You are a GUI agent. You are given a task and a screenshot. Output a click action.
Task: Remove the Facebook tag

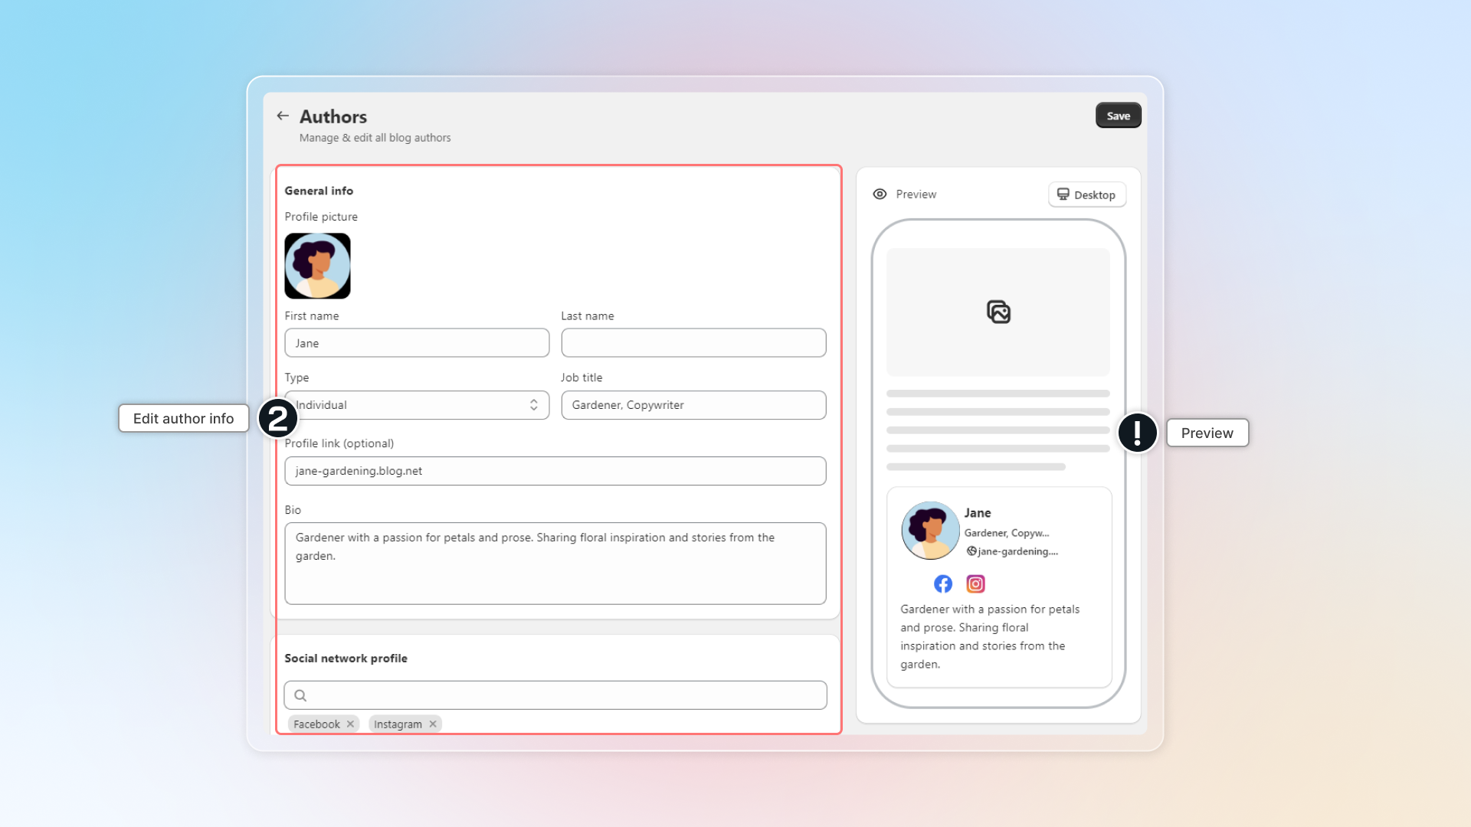click(x=350, y=724)
